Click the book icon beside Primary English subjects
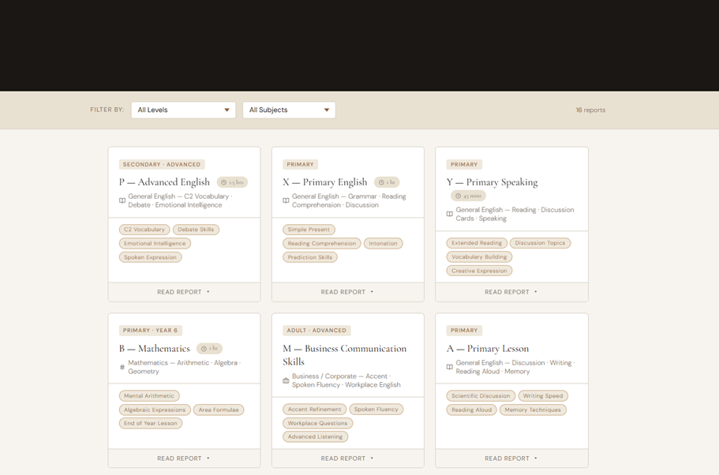 pyautogui.click(x=286, y=200)
